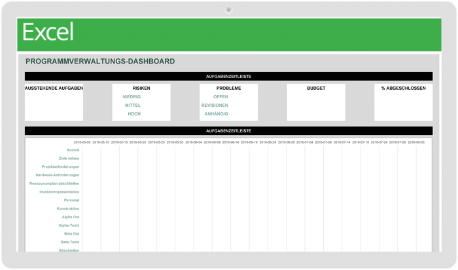
Task: Select the Hardware-Anforderungen task label
Action: coord(58,175)
